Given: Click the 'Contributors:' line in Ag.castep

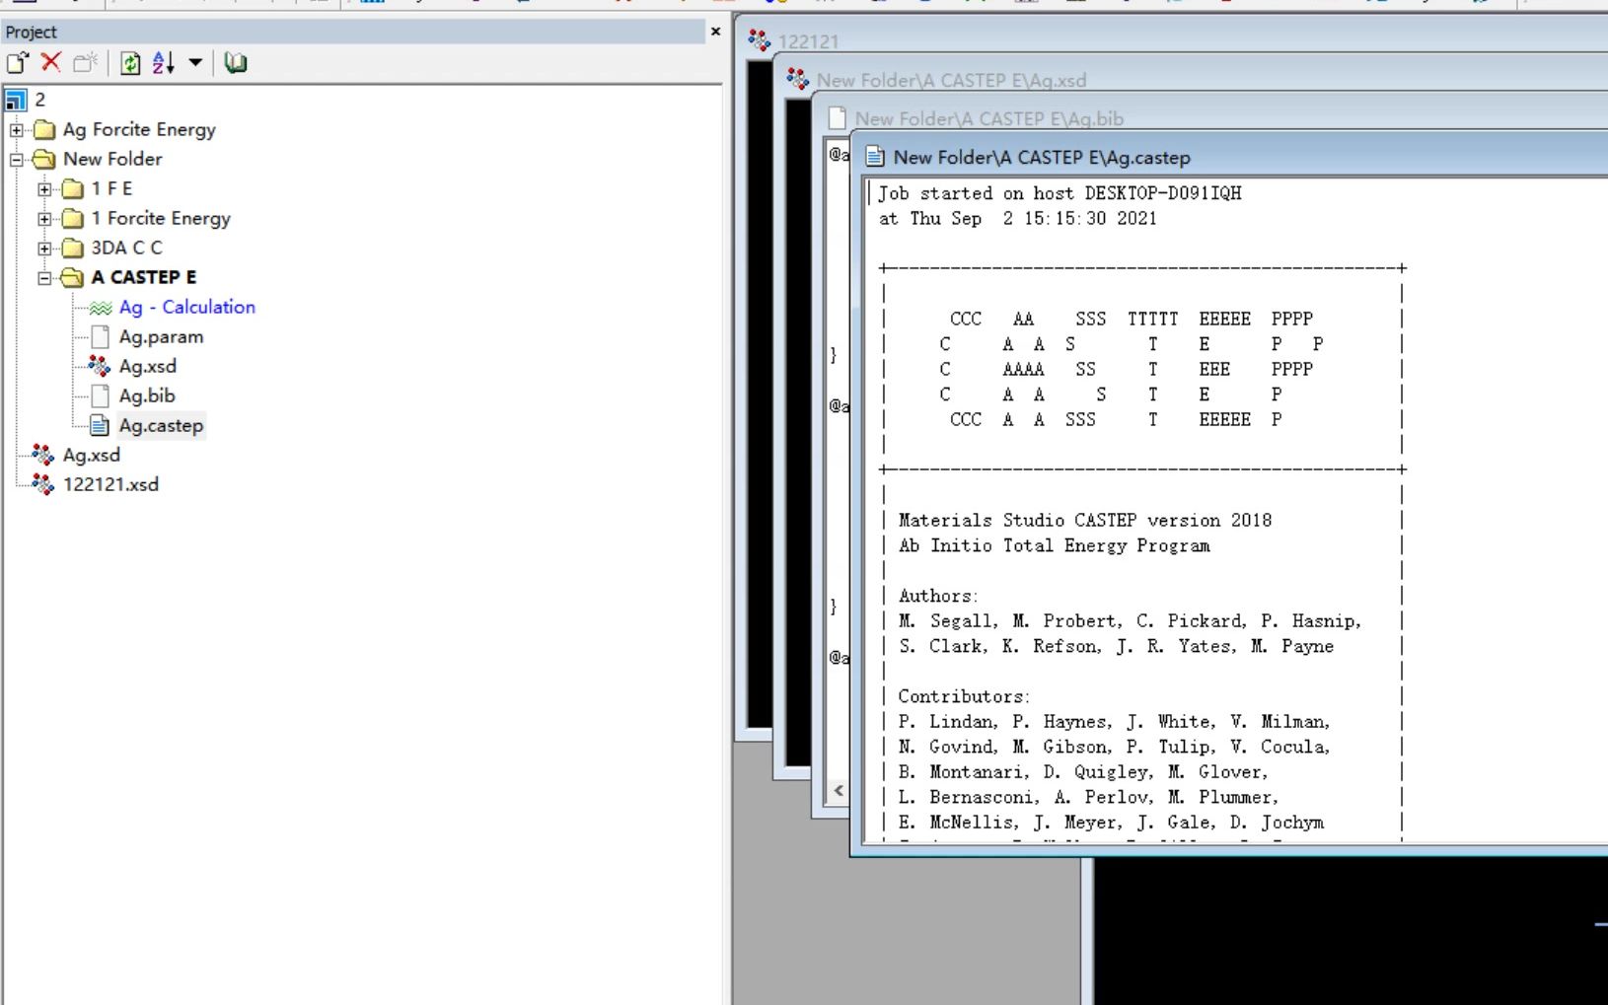Looking at the screenshot, I should click(964, 696).
